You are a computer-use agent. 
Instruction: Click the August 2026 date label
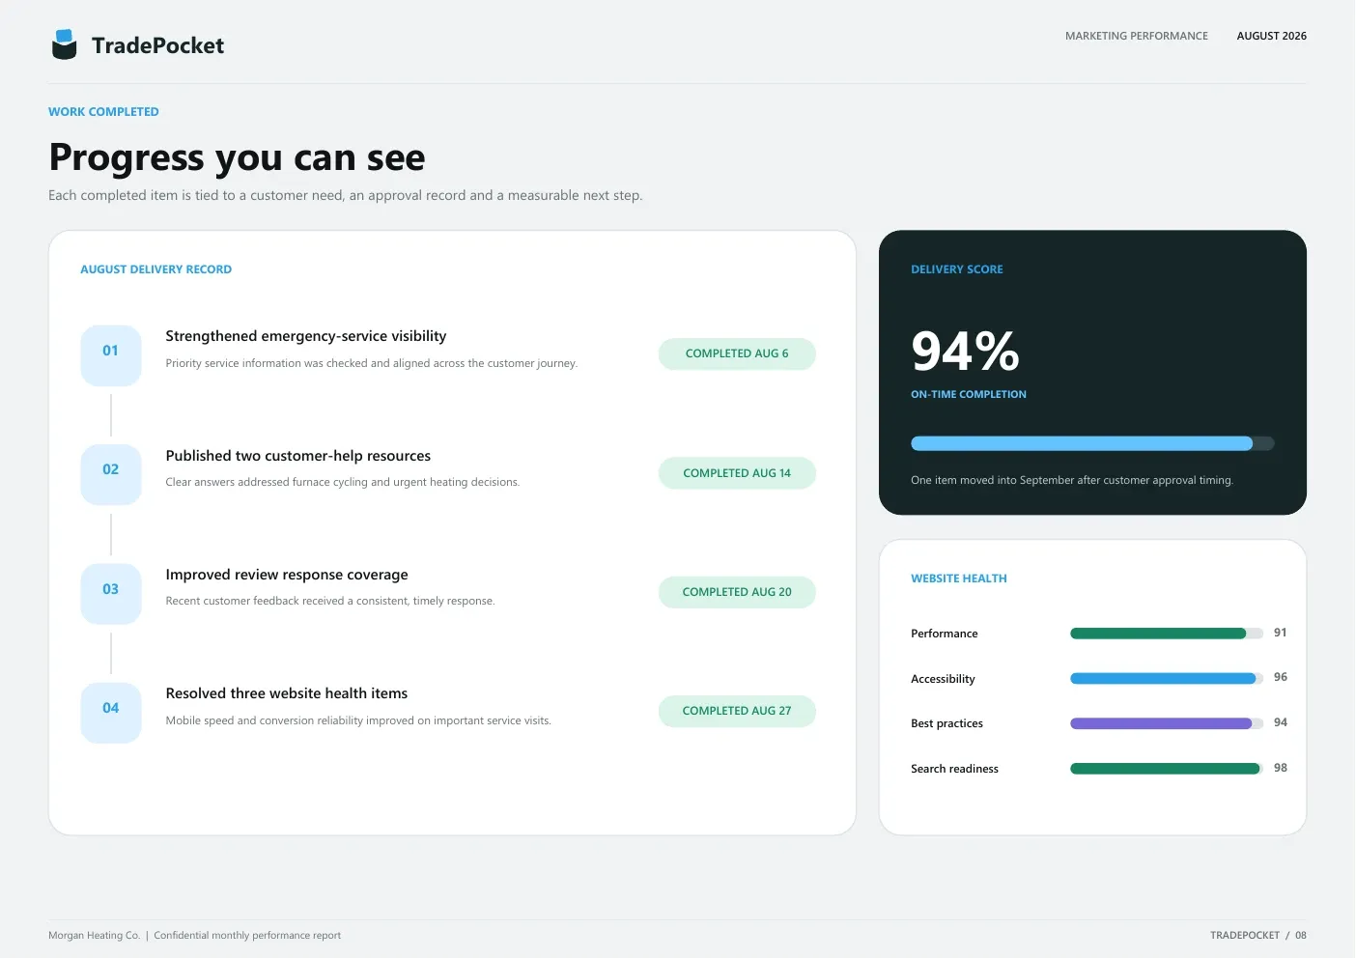click(x=1272, y=36)
